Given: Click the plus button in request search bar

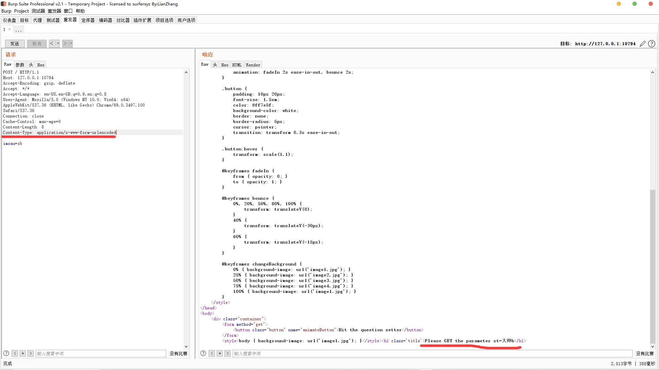Looking at the screenshot, I should 23,353.
